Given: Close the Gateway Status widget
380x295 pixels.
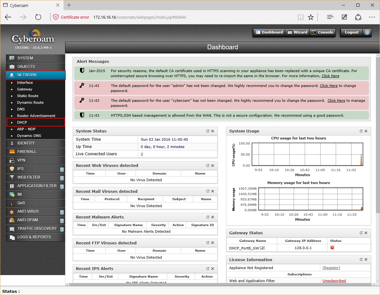Looking at the screenshot, I should [x=366, y=233].
